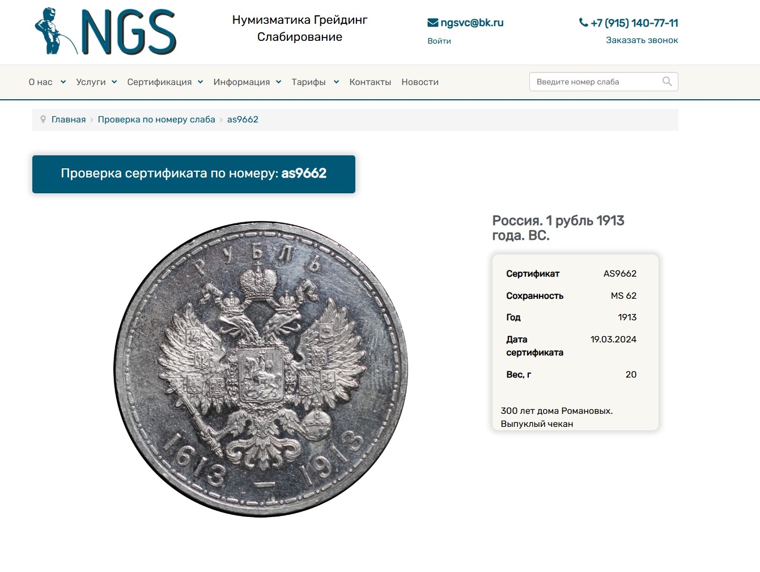Open the Контакты menu item

[x=370, y=82]
